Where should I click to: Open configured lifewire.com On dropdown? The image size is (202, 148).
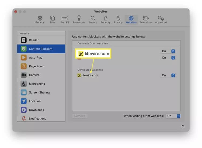pos(168,75)
